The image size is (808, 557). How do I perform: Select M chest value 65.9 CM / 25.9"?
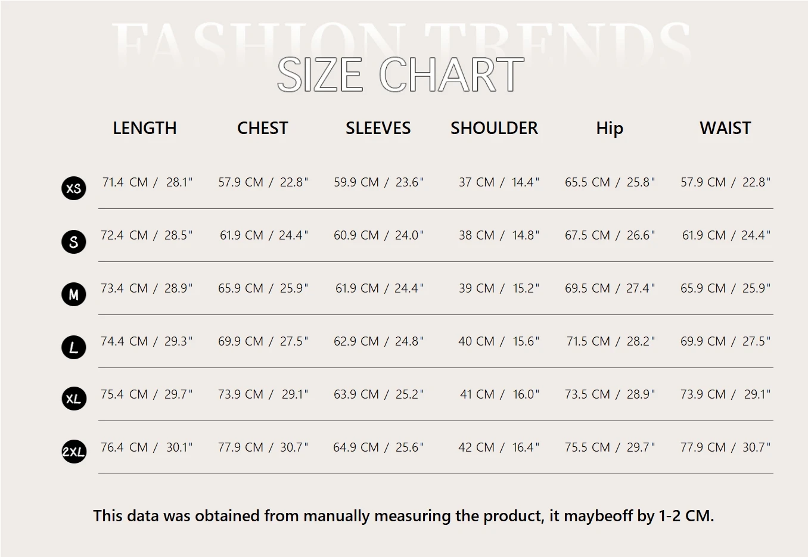coord(263,288)
